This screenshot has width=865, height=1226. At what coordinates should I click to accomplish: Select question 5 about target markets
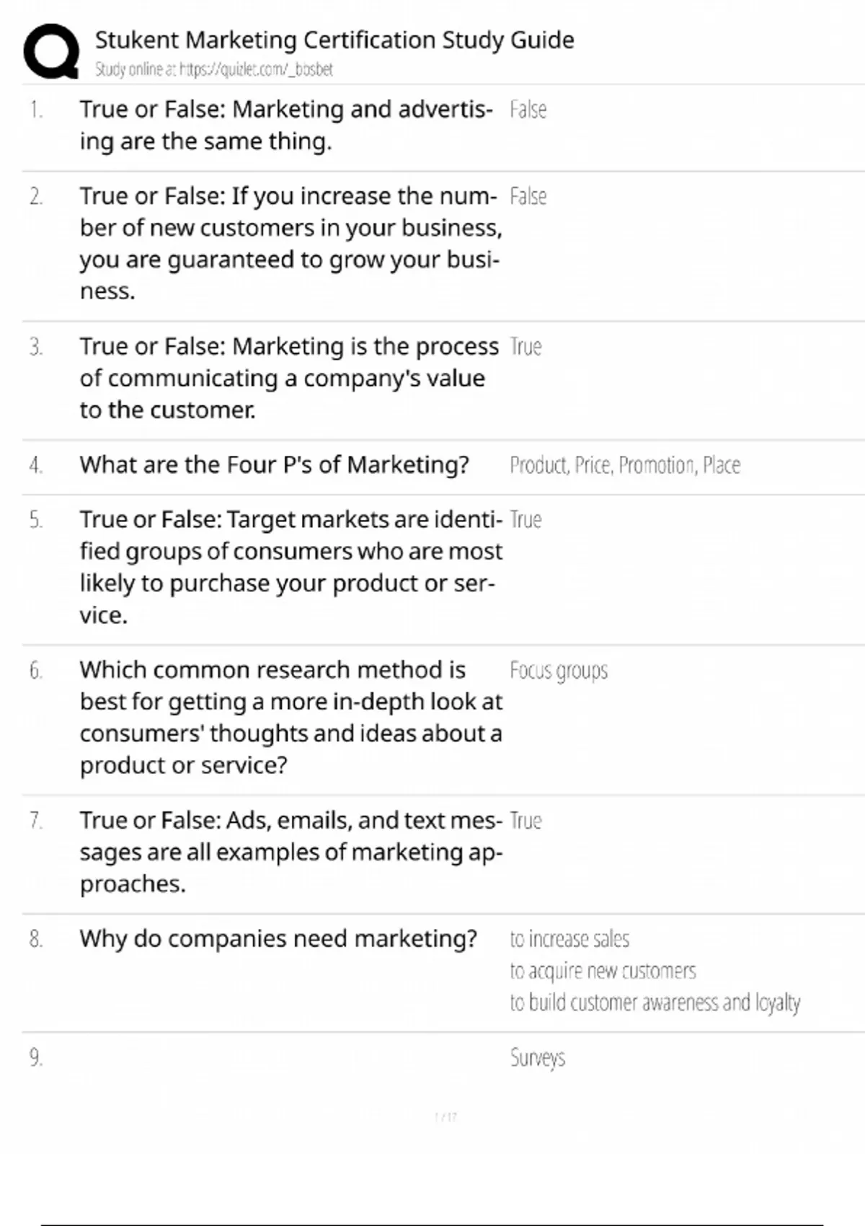[290, 567]
